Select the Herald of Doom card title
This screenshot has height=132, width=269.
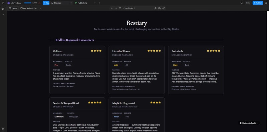coord(121,51)
